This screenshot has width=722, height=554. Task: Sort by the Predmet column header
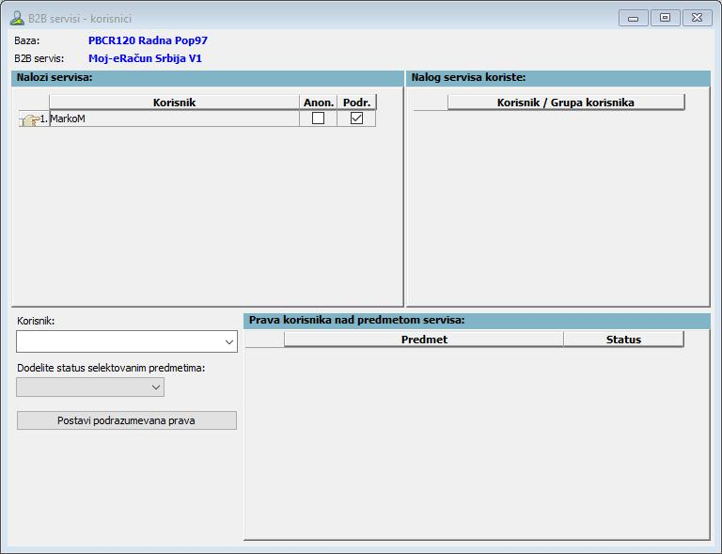[423, 340]
